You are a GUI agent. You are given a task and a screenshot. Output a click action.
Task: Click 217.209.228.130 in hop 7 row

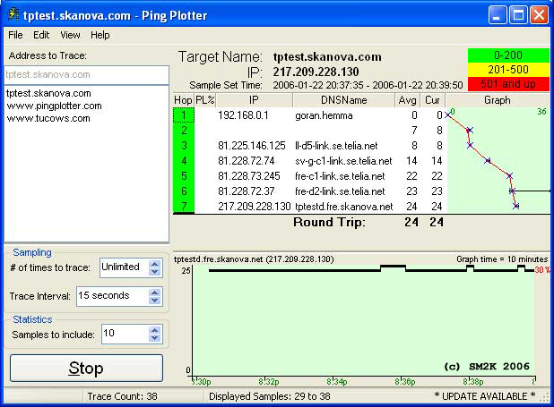coord(255,207)
